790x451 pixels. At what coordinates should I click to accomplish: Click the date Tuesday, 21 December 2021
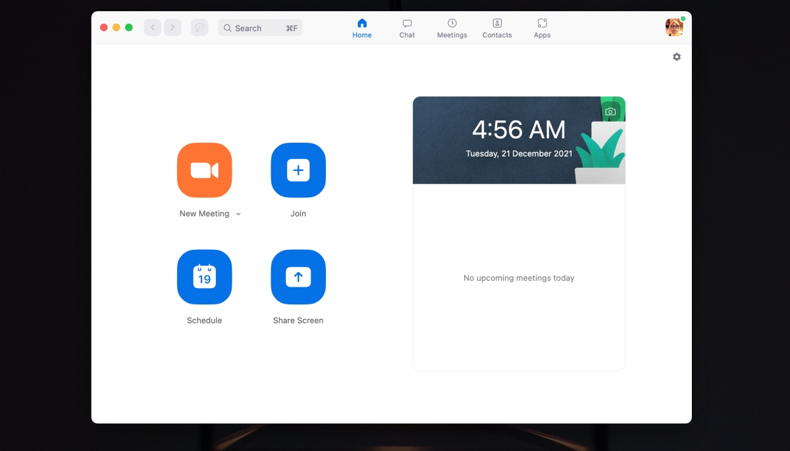point(519,154)
